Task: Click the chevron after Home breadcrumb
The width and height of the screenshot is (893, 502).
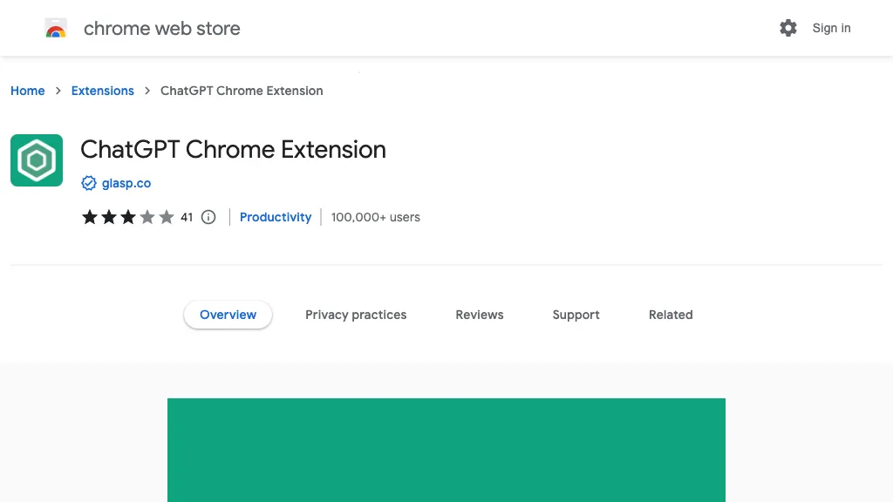Action: pyautogui.click(x=58, y=91)
